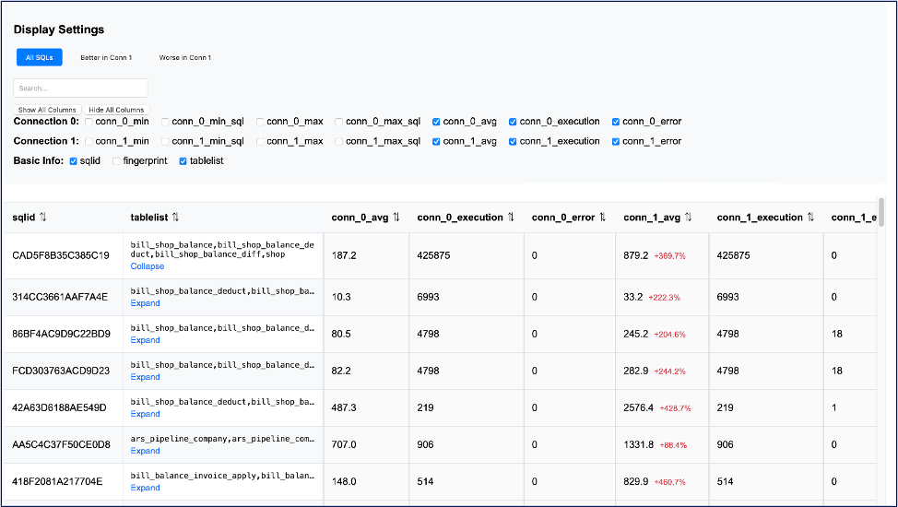Sort table by tablelist column icon
The height and width of the screenshot is (507, 898).
click(x=175, y=218)
